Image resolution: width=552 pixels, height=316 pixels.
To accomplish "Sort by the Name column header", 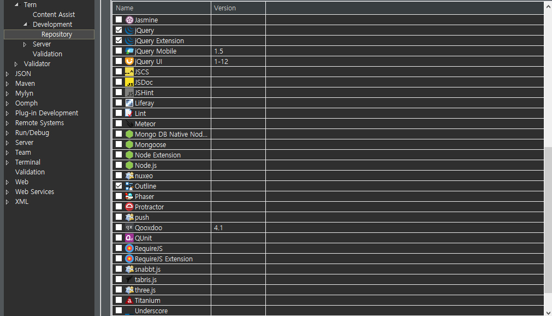I will 162,8.
